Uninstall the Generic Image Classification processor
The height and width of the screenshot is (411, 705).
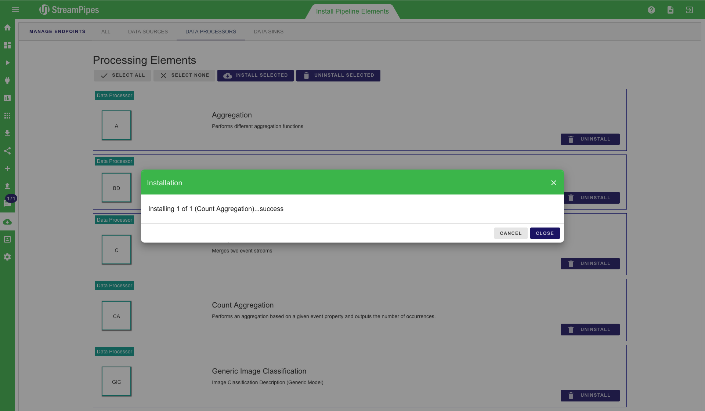[590, 395]
